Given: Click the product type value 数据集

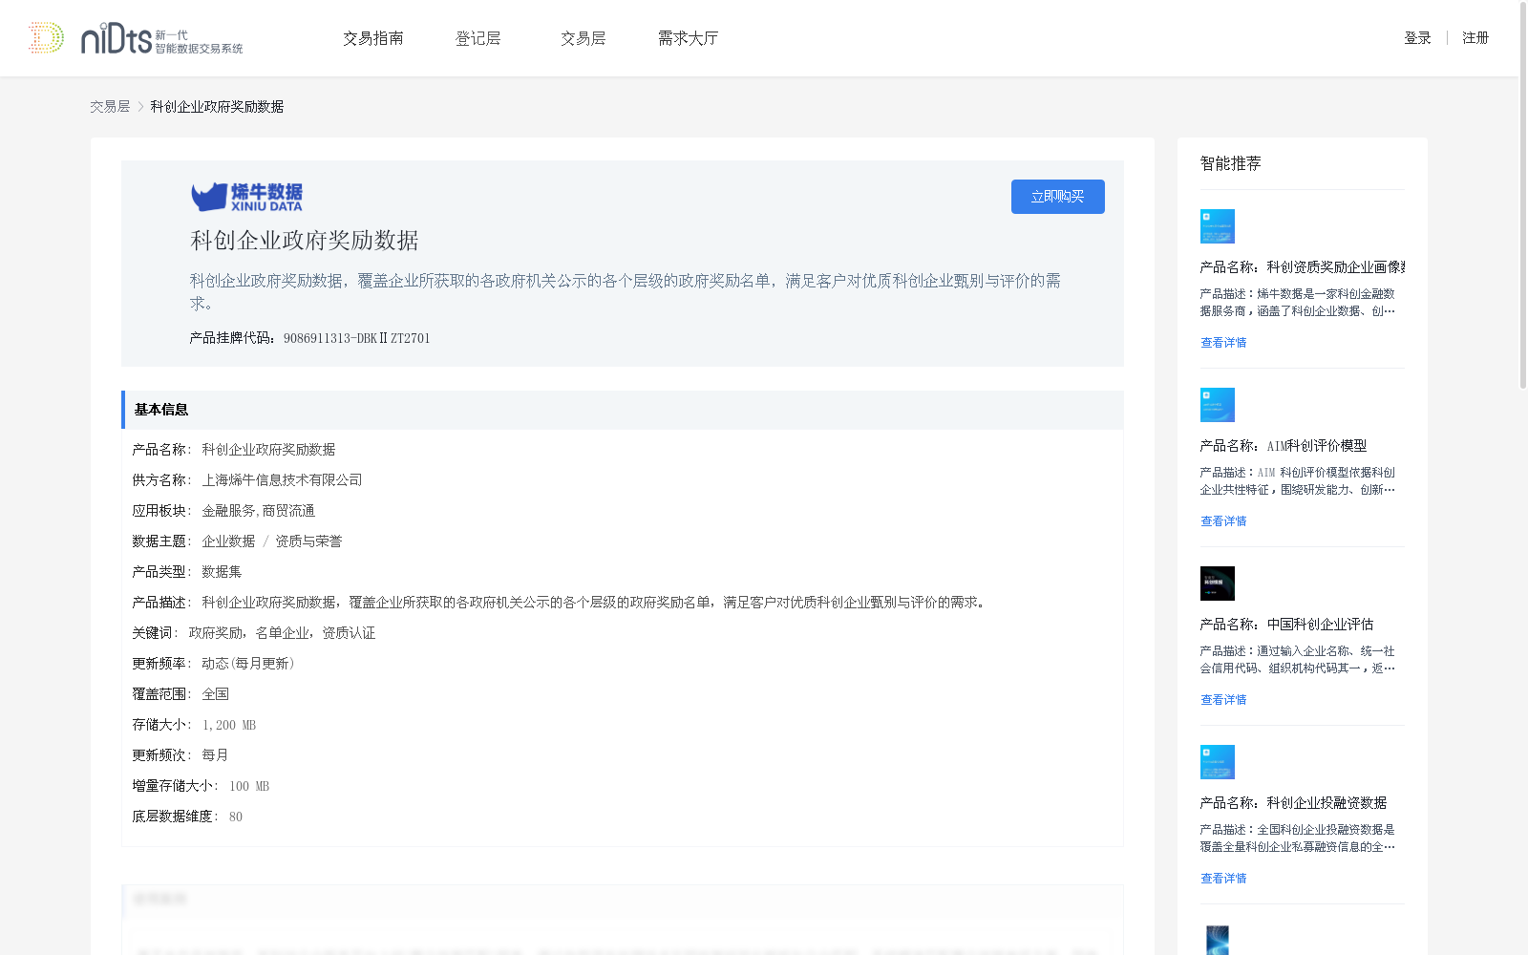Looking at the screenshot, I should (x=222, y=572).
